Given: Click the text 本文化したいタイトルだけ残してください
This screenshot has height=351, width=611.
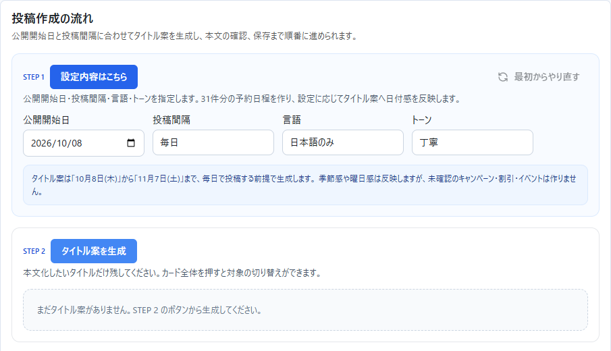Looking at the screenshot, I should (x=172, y=273).
